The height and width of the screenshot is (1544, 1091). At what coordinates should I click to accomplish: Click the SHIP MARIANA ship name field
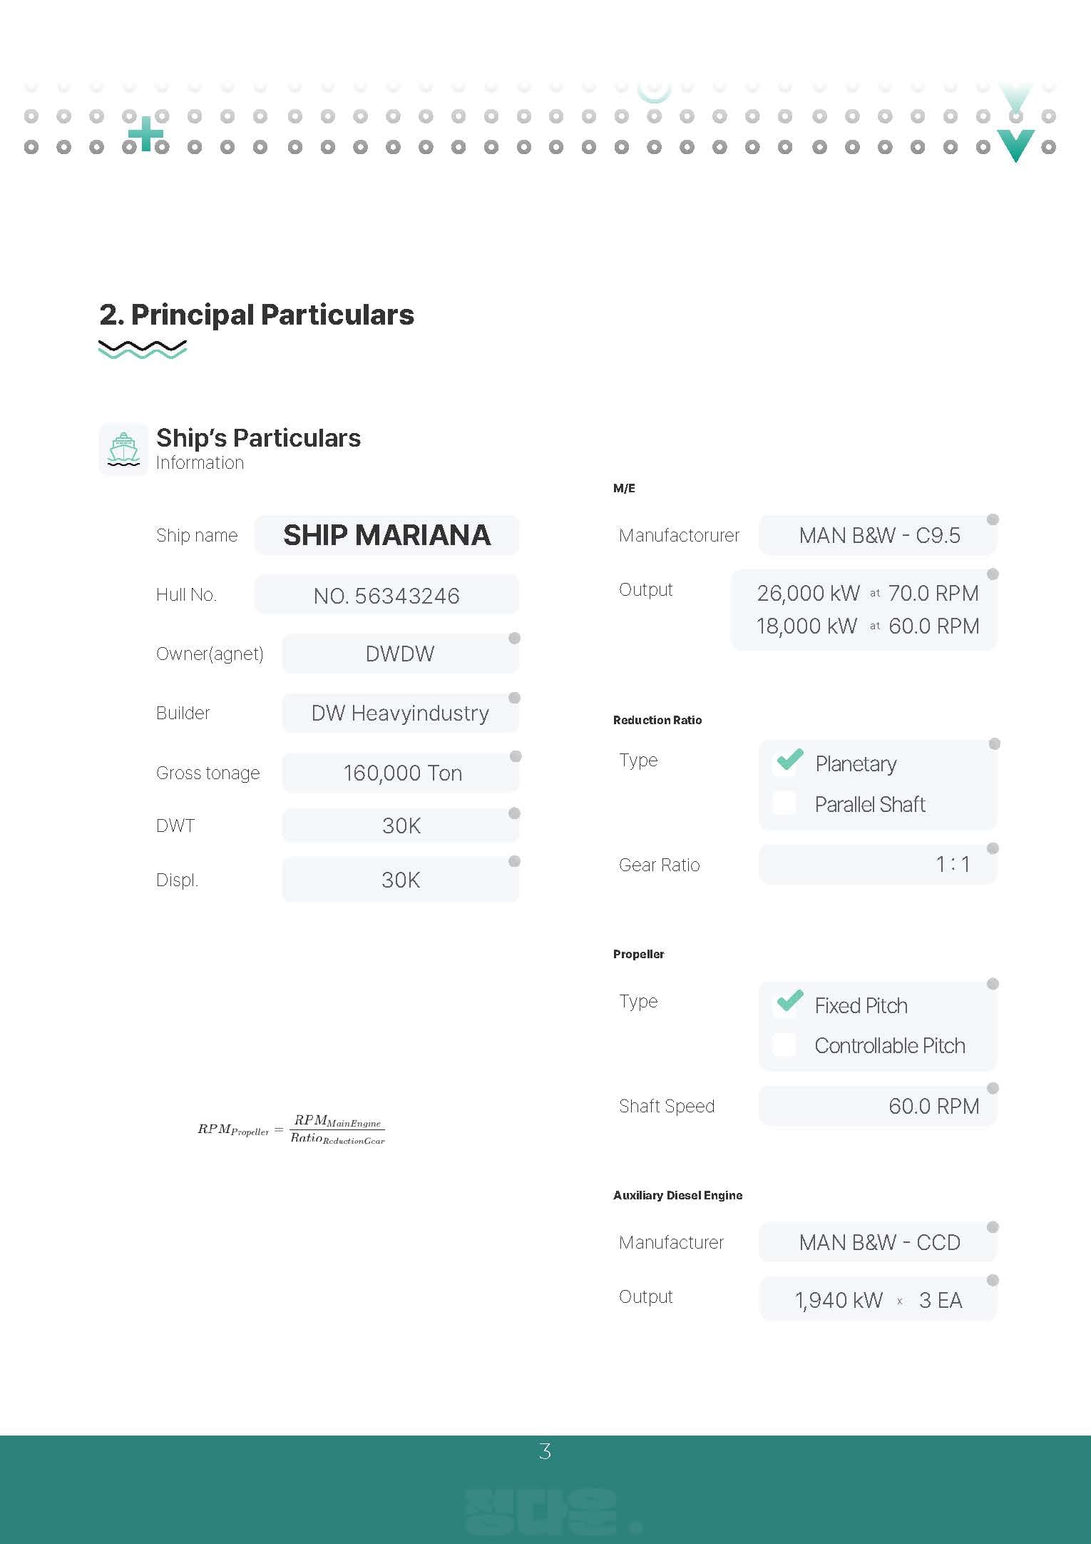coord(386,535)
